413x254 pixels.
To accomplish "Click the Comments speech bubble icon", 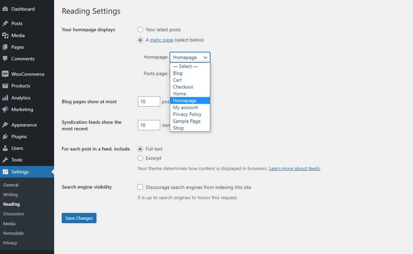I will [5, 59].
